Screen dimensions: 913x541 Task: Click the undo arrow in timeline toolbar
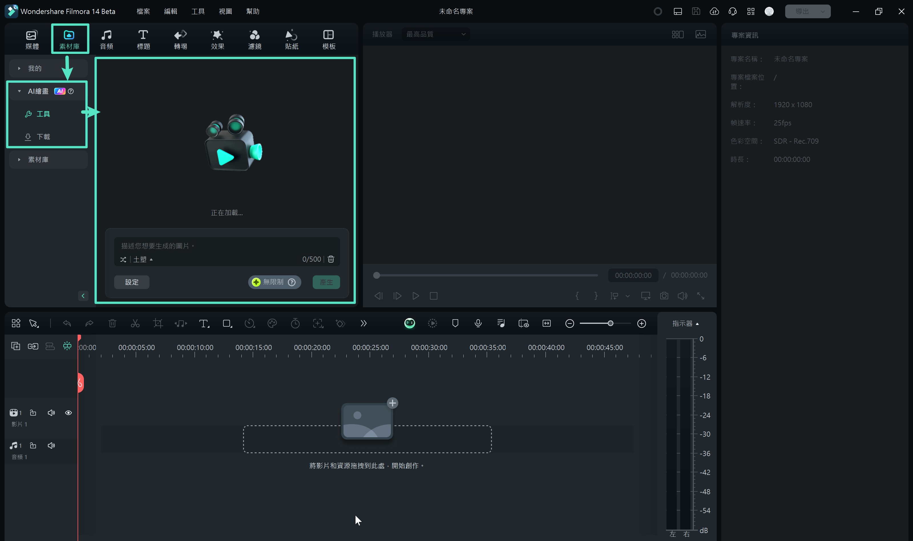click(67, 323)
